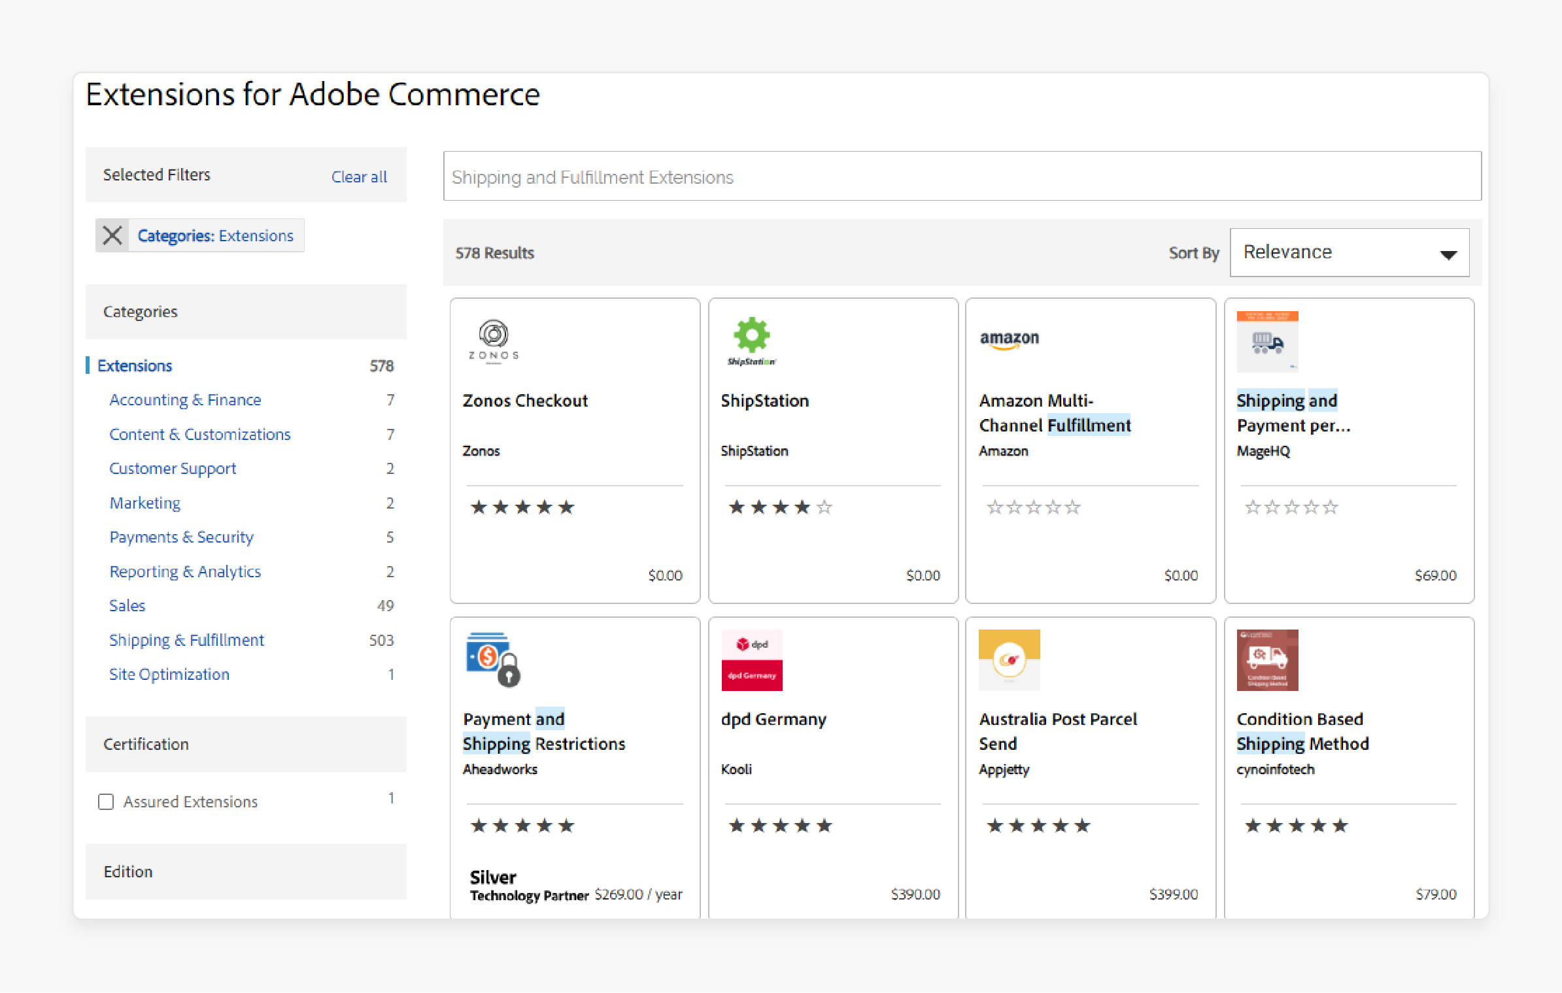Open Payment and Shipping Restrictions title
Viewport: 1562px width, 993px height.
coord(544,732)
